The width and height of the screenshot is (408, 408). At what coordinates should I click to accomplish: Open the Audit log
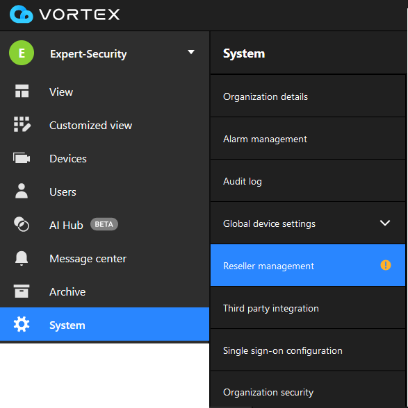pyautogui.click(x=308, y=181)
